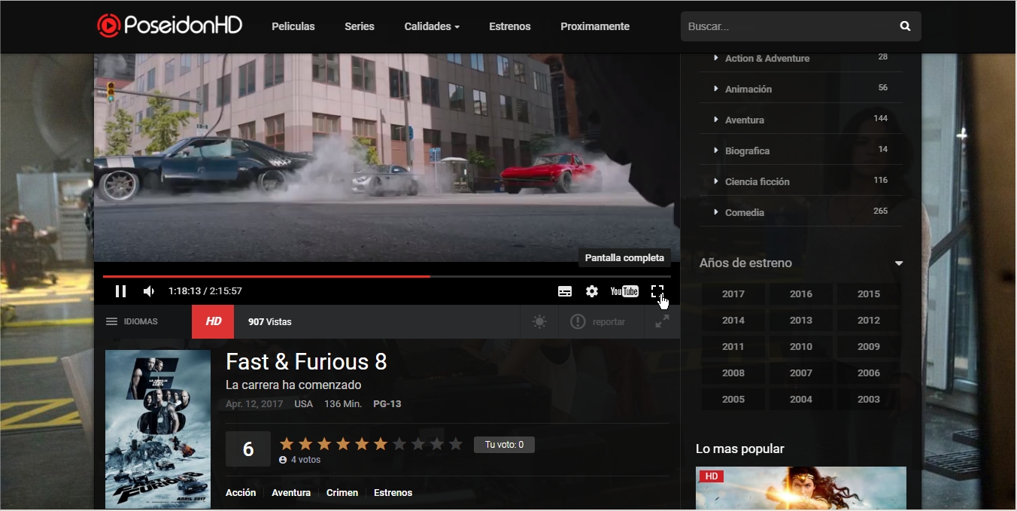Click the Fast & Furious 8 poster
Screen dimensions: 1017x511
[158, 429]
